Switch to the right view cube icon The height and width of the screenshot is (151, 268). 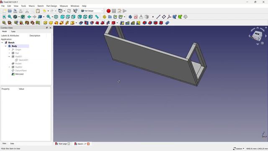click(x=73, y=17)
